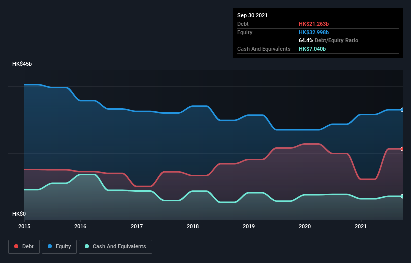Click the 2021 axis label
This screenshot has width=411, height=263.
361,226
